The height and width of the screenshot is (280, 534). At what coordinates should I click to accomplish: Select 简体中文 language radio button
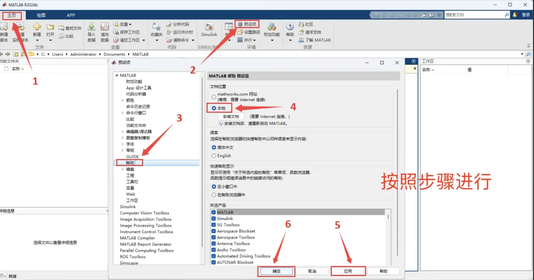[x=214, y=147]
